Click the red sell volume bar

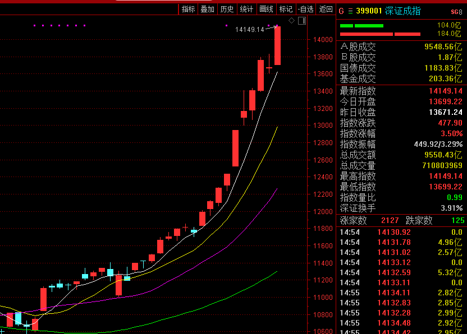380,34
